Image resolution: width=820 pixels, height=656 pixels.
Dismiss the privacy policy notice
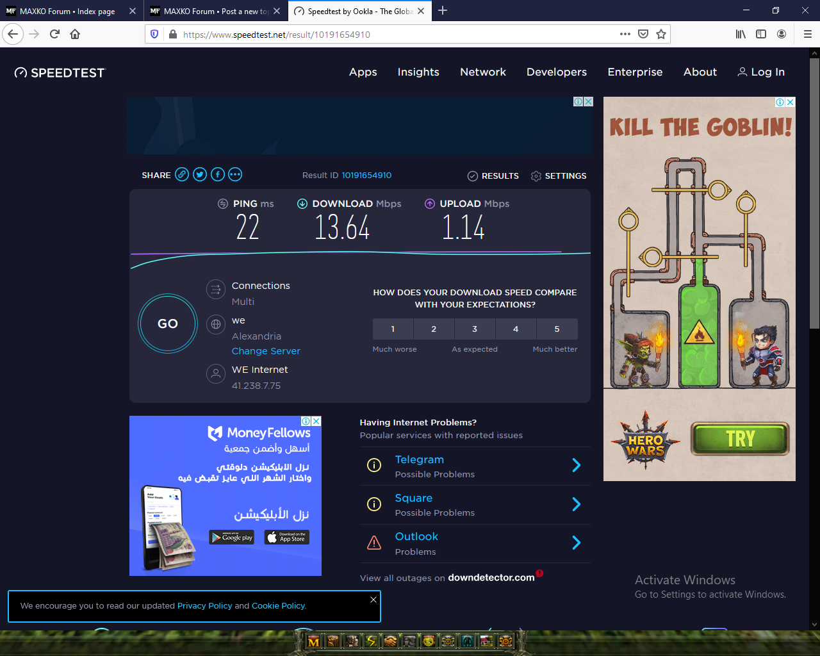[x=373, y=600]
